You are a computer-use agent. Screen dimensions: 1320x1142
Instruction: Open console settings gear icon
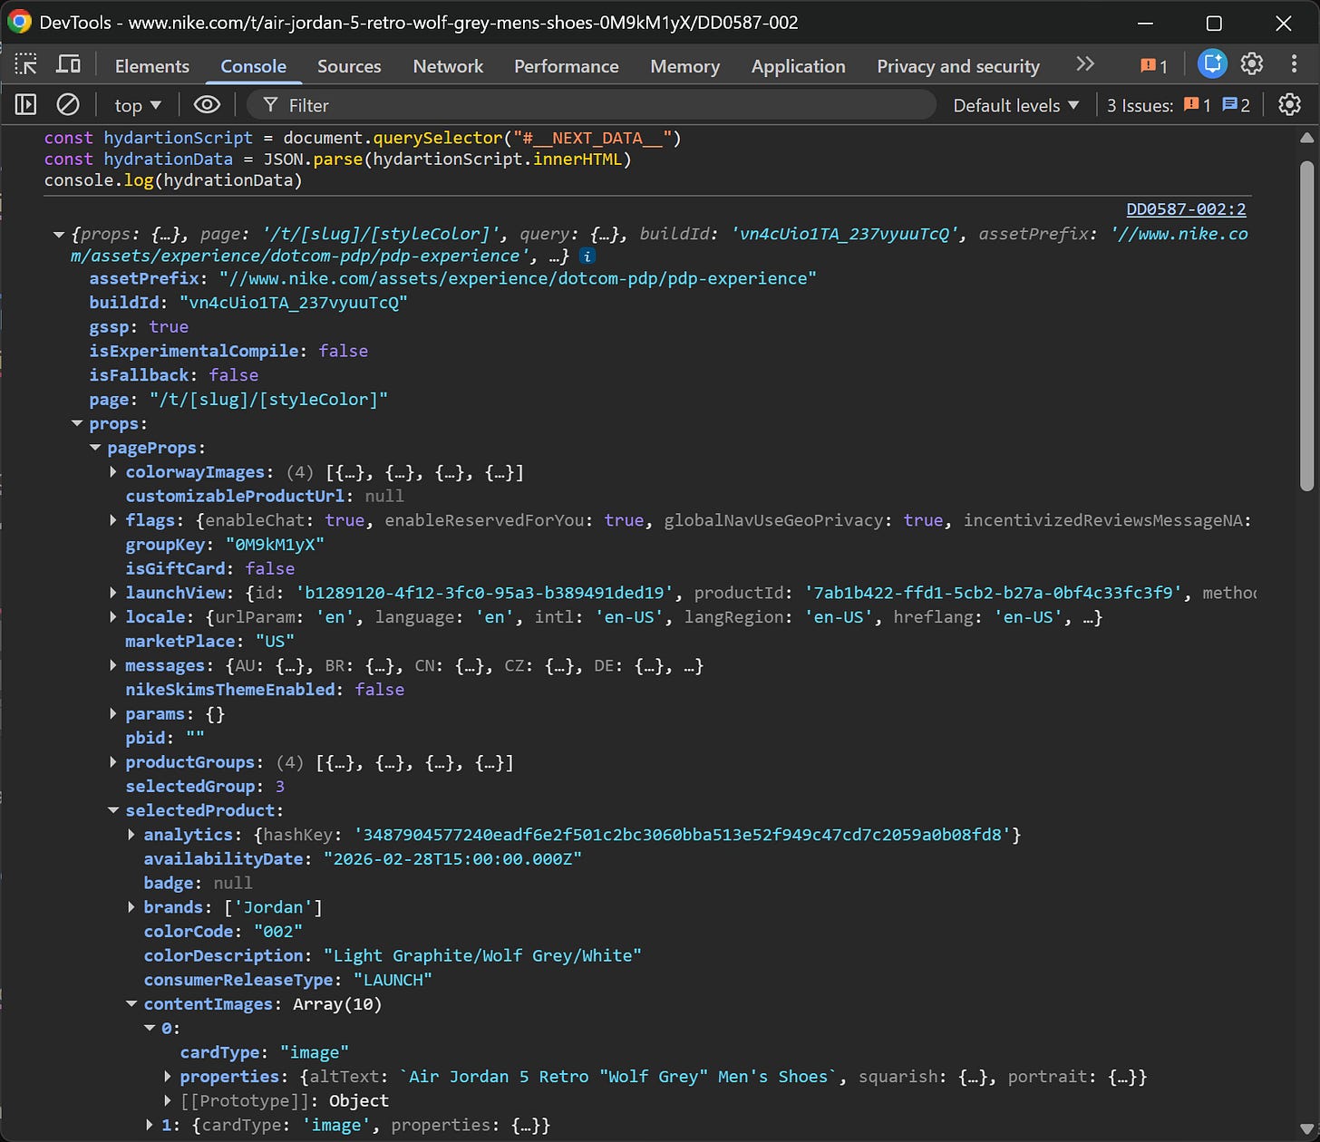coord(1289,105)
